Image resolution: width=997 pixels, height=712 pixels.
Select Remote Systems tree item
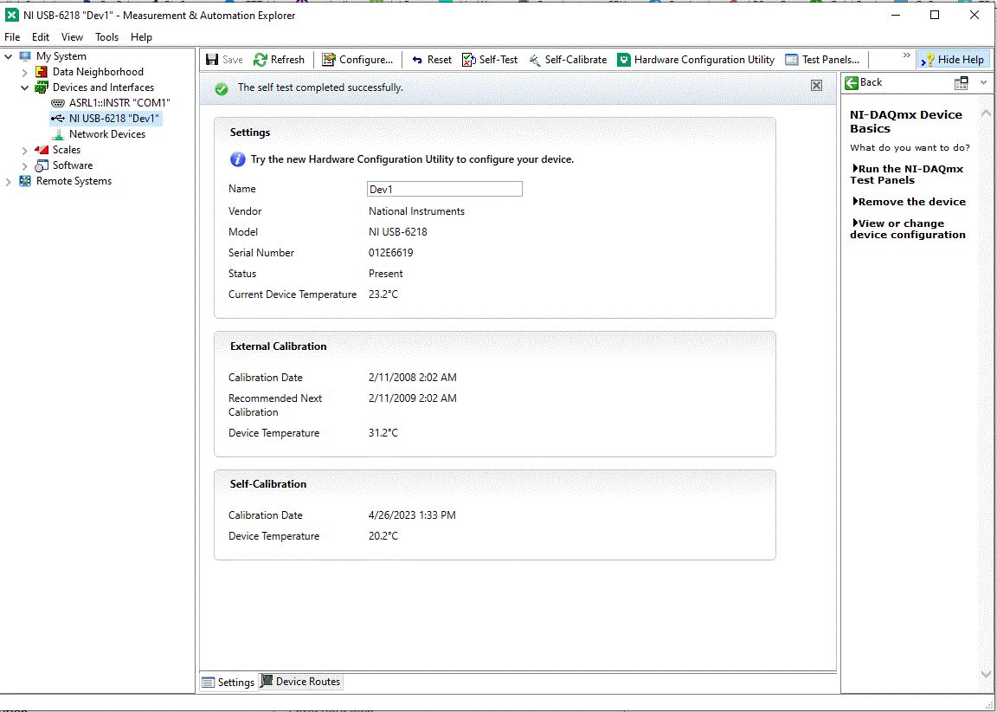click(x=74, y=181)
